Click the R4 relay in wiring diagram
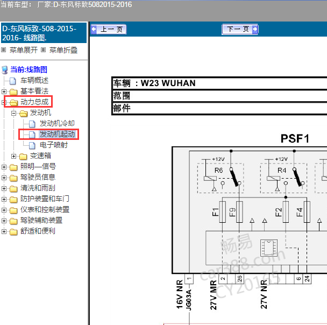The width and height of the screenshot is (327, 325). [x=283, y=178]
